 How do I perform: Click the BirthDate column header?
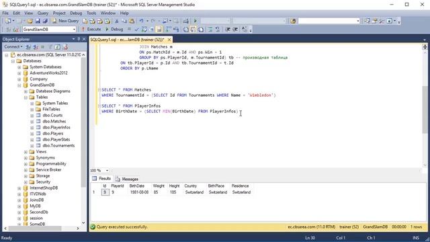(x=136, y=186)
